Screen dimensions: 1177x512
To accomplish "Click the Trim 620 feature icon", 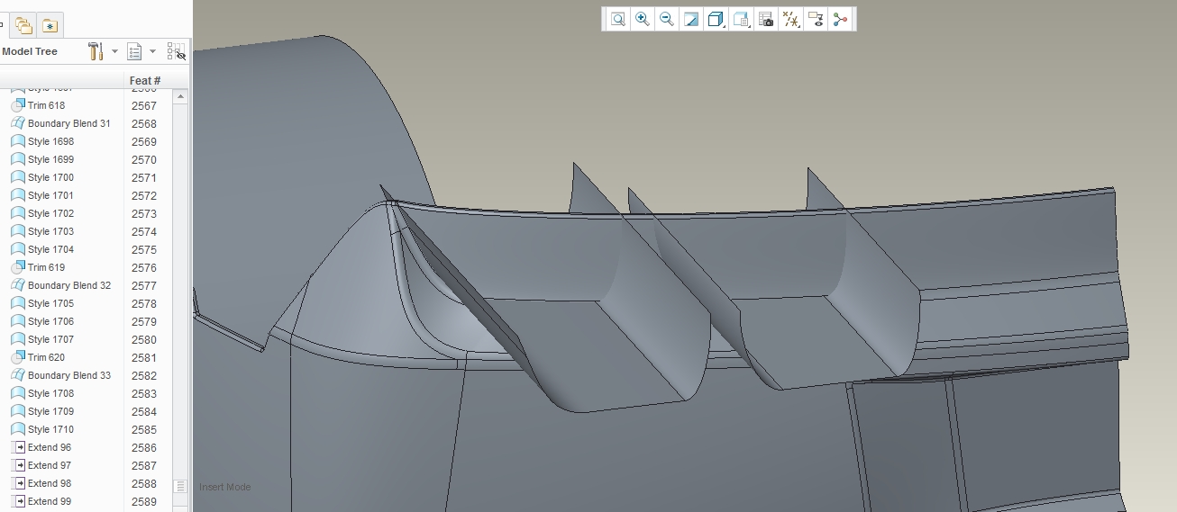I will pos(18,357).
